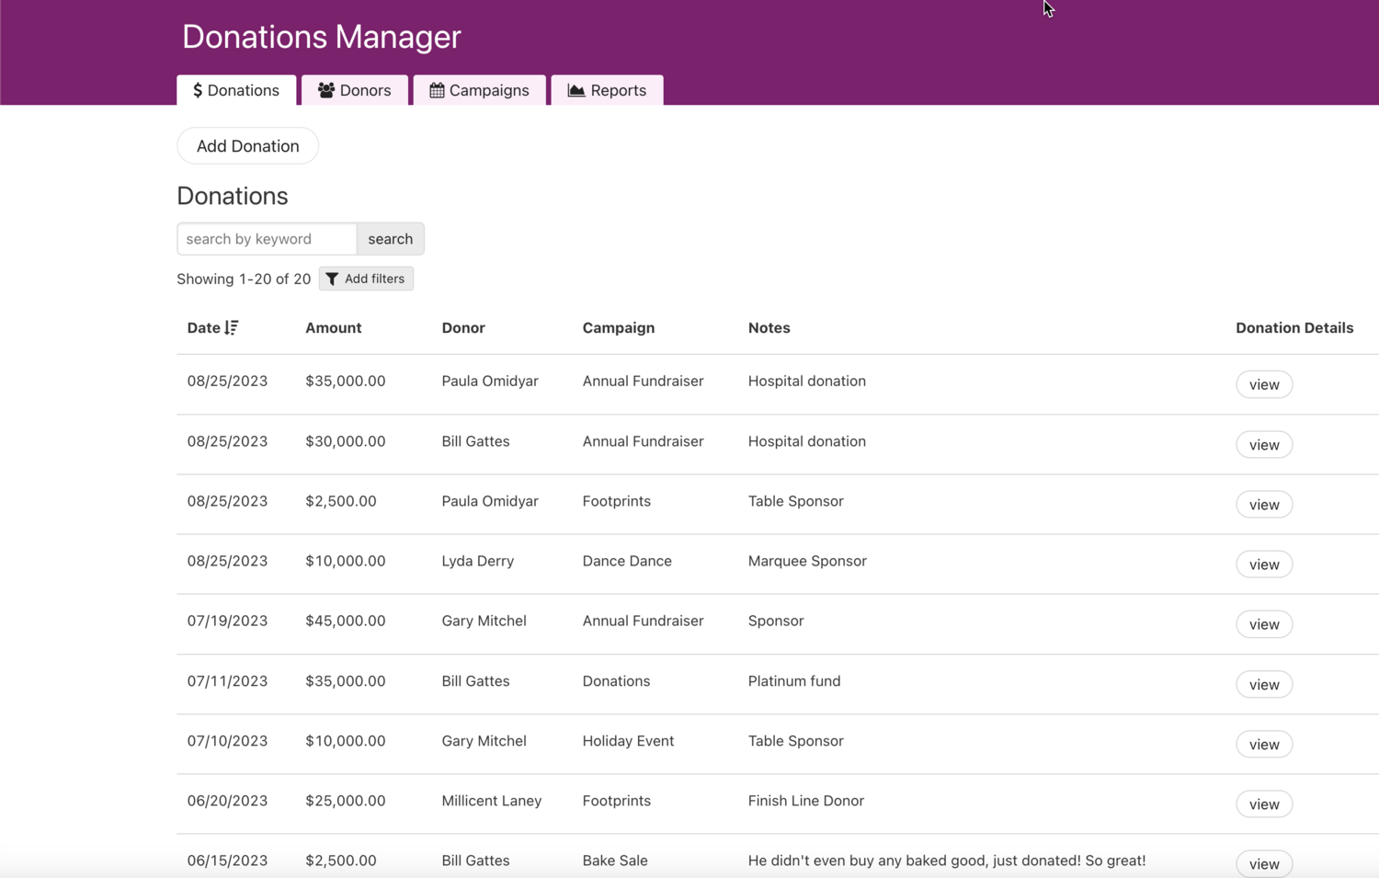This screenshot has height=878, width=1379.
Task: Click the Donor column header
Action: (x=462, y=327)
